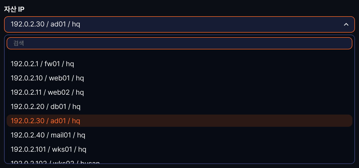Image resolution: width=359 pixels, height=168 pixels.
Task: Collapse the list with the chevron-up icon
Action: (346, 24)
